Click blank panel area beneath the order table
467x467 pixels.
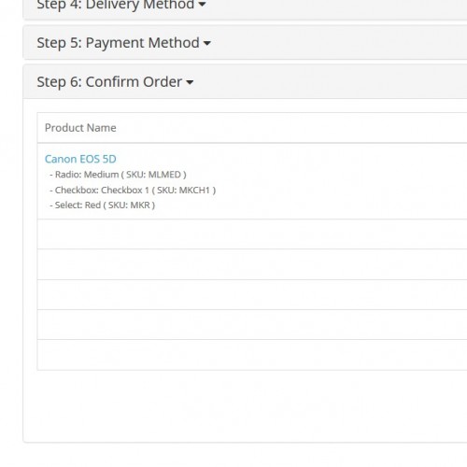[x=246, y=405]
